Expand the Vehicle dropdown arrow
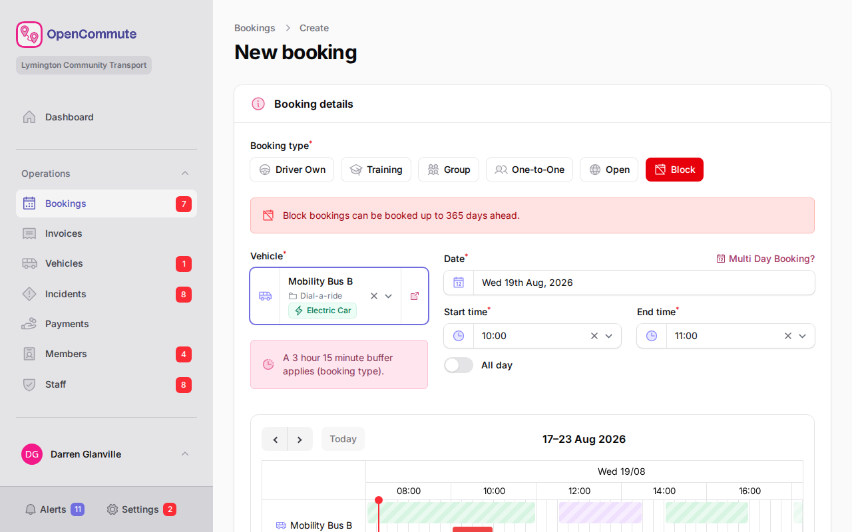Viewport: 852px width, 532px height. click(x=389, y=296)
